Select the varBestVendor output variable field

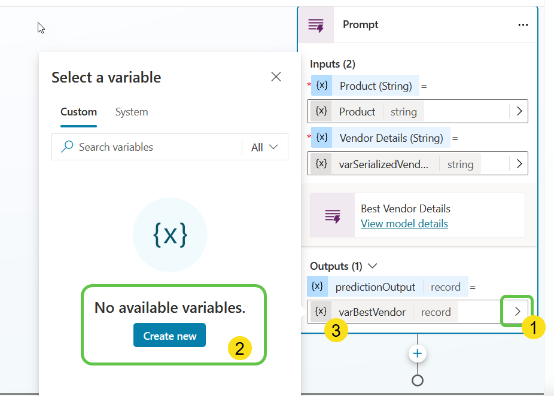(407, 312)
